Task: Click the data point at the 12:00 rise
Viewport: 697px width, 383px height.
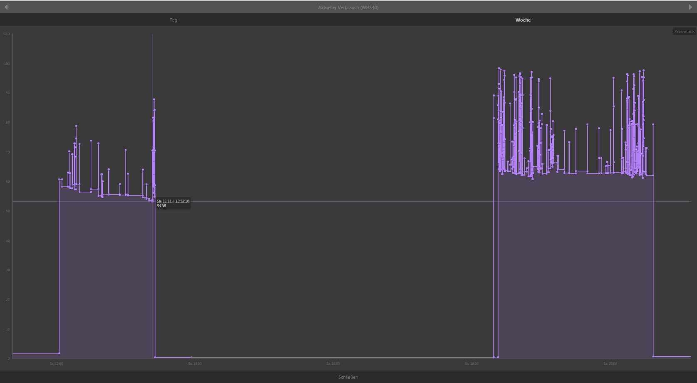Action: [59, 180]
